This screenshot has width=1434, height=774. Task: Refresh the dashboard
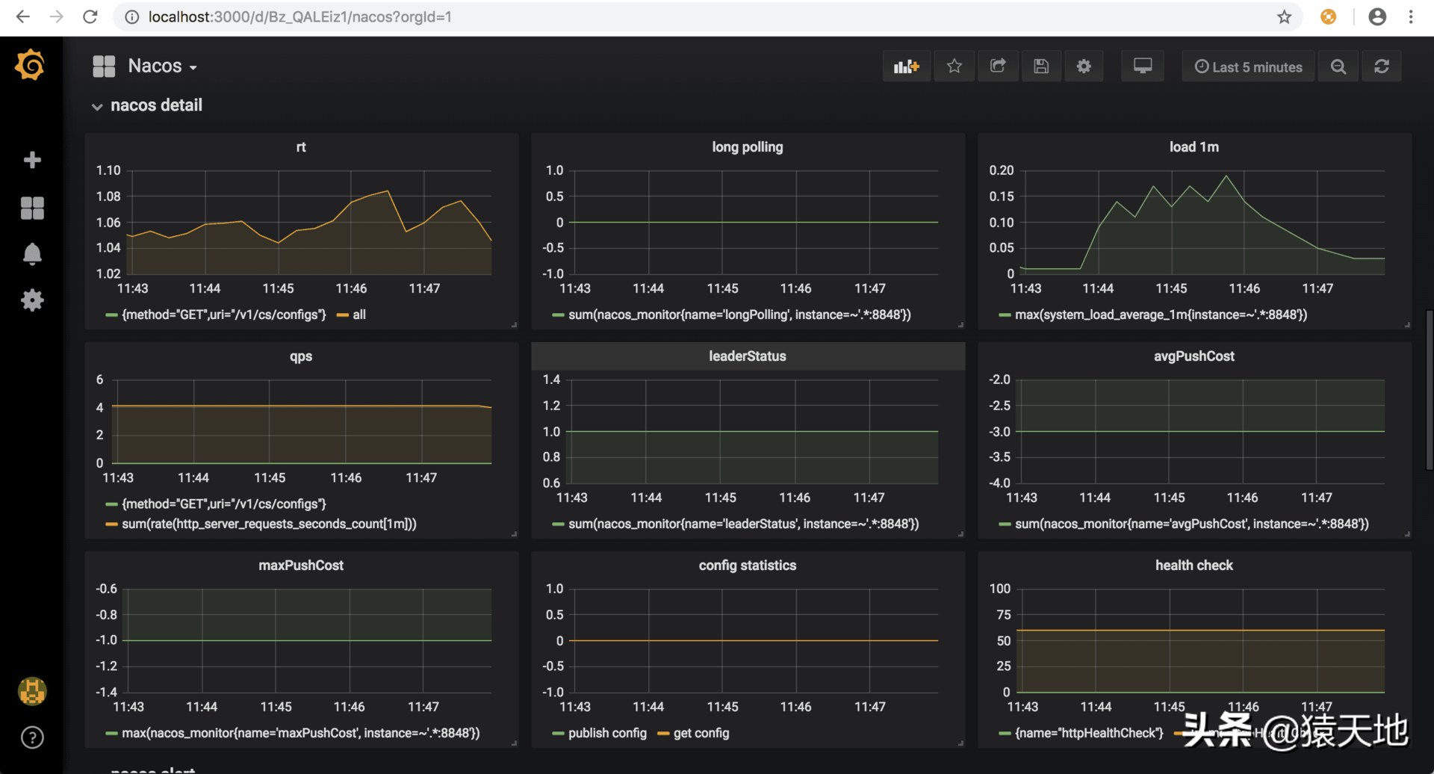pyautogui.click(x=1381, y=66)
